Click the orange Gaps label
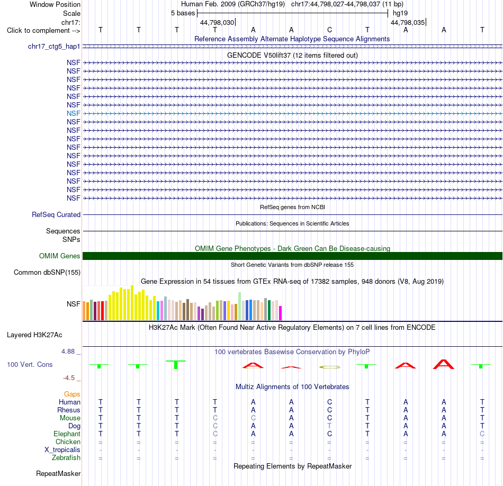The width and height of the screenshot is (503, 486). coord(72,394)
